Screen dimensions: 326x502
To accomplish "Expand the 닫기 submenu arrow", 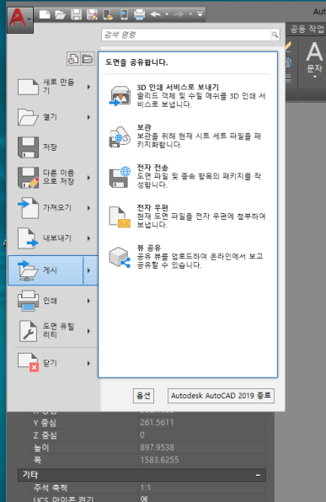I will pos(88,363).
